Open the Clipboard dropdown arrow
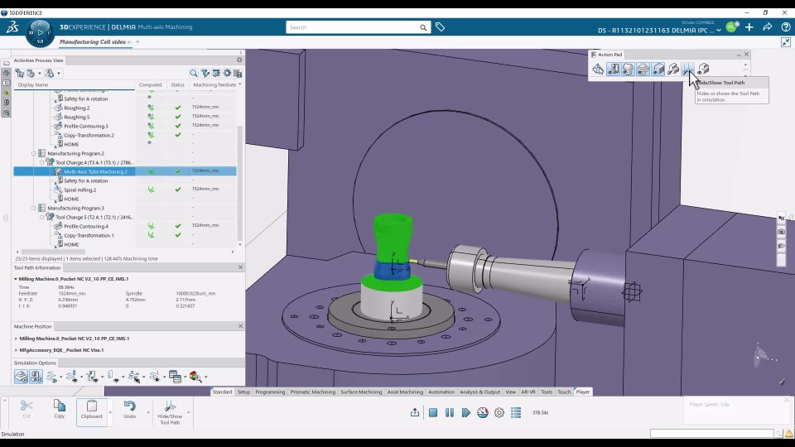 pyautogui.click(x=110, y=411)
